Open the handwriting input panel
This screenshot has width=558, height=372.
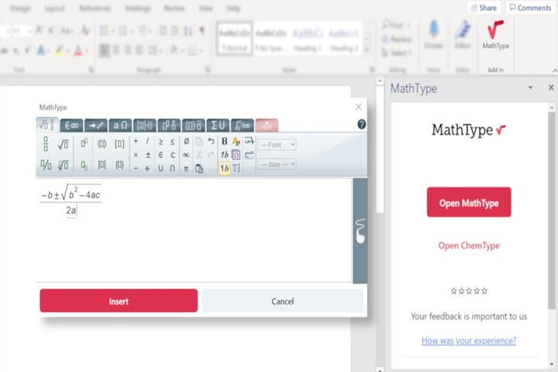coord(360,231)
